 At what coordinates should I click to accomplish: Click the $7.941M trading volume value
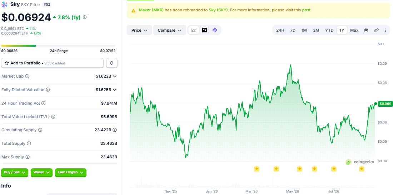pyautogui.click(x=108, y=103)
